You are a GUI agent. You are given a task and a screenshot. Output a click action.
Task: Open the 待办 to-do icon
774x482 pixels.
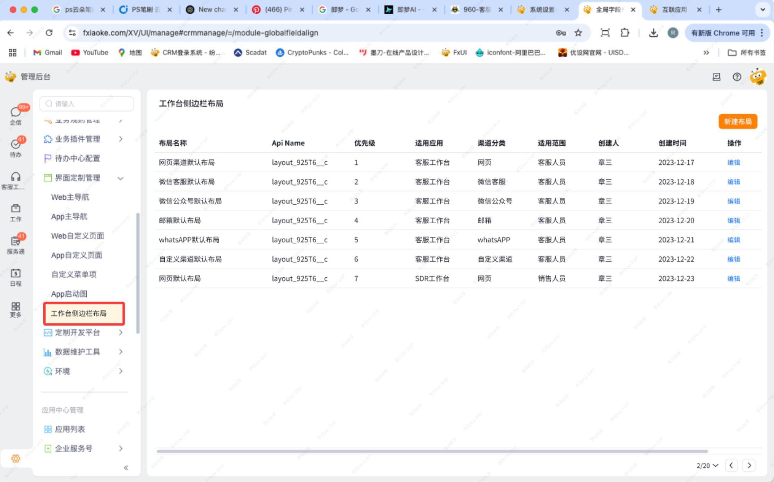(x=15, y=144)
